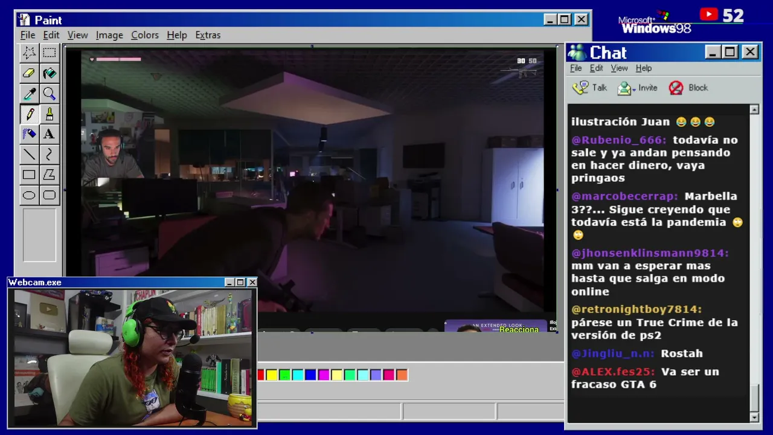773x435 pixels.
Task: Activate the Magnifier tool
Action: pos(50,94)
